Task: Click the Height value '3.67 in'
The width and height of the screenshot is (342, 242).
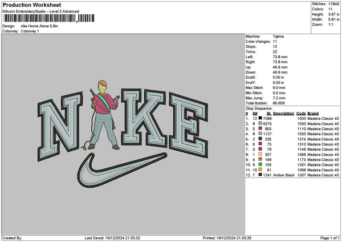Action: 333,14
